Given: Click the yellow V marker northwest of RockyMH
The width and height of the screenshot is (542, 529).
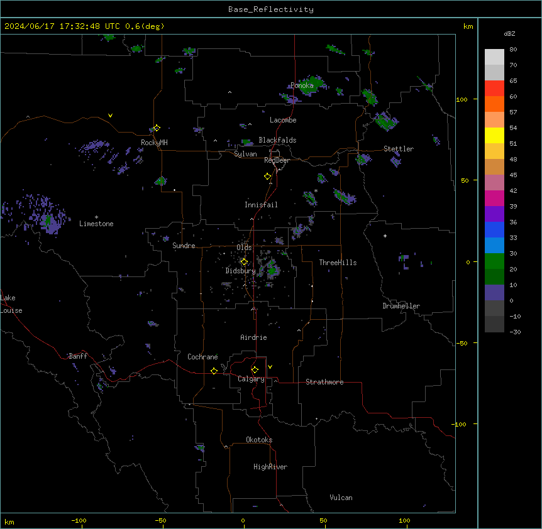Looking at the screenshot, I should click(x=110, y=116).
